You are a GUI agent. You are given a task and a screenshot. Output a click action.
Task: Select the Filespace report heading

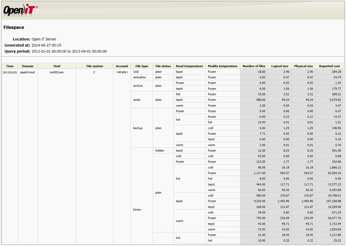[14, 27]
